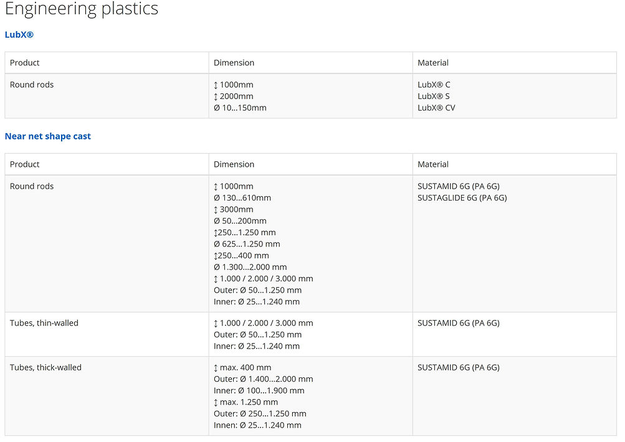Viewport: 625px width, 442px height.
Task: Click Product header in the LubX table
Action: (x=25, y=63)
